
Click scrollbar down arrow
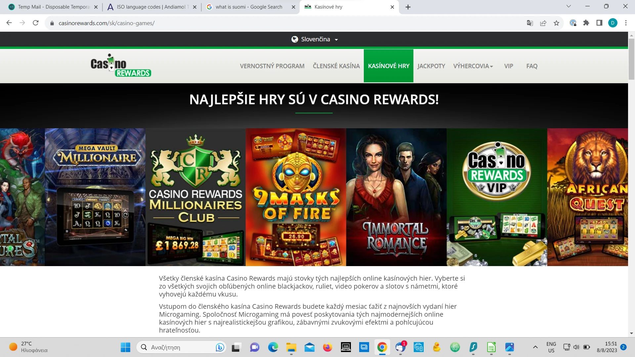click(631, 333)
